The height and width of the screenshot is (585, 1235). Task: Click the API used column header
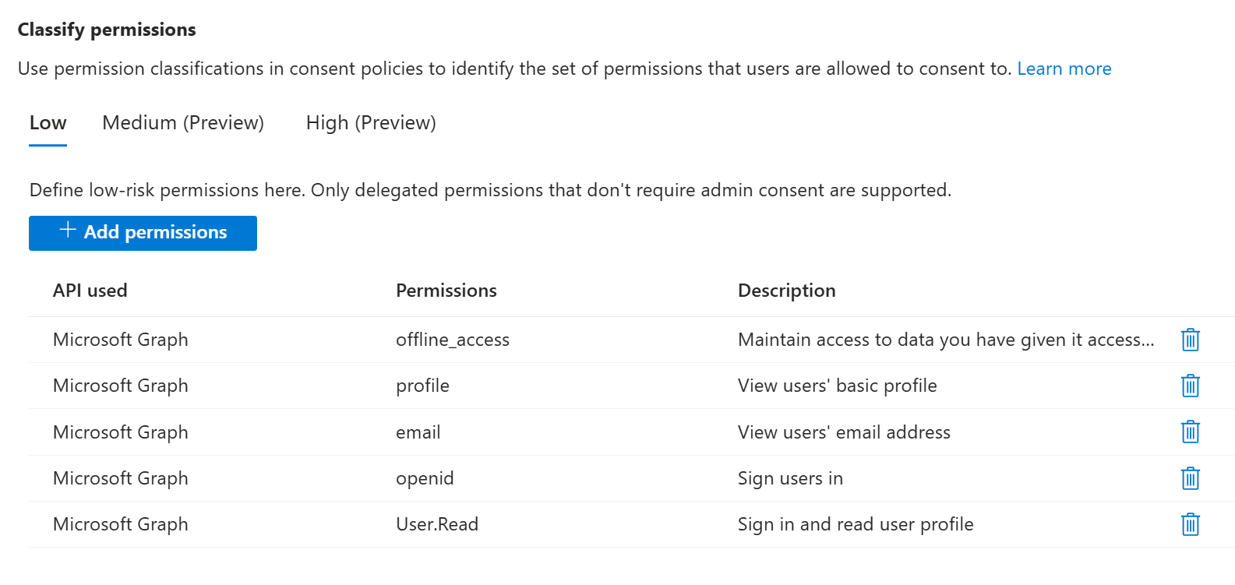click(90, 290)
